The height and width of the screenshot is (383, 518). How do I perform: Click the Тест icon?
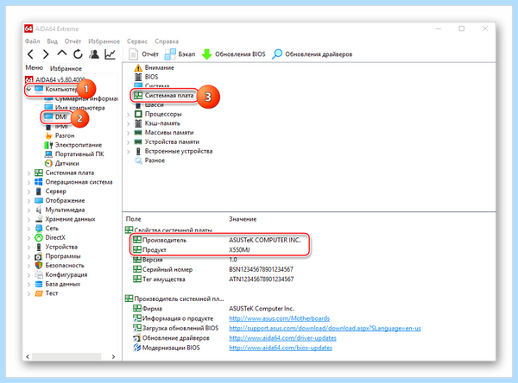pos(39,293)
